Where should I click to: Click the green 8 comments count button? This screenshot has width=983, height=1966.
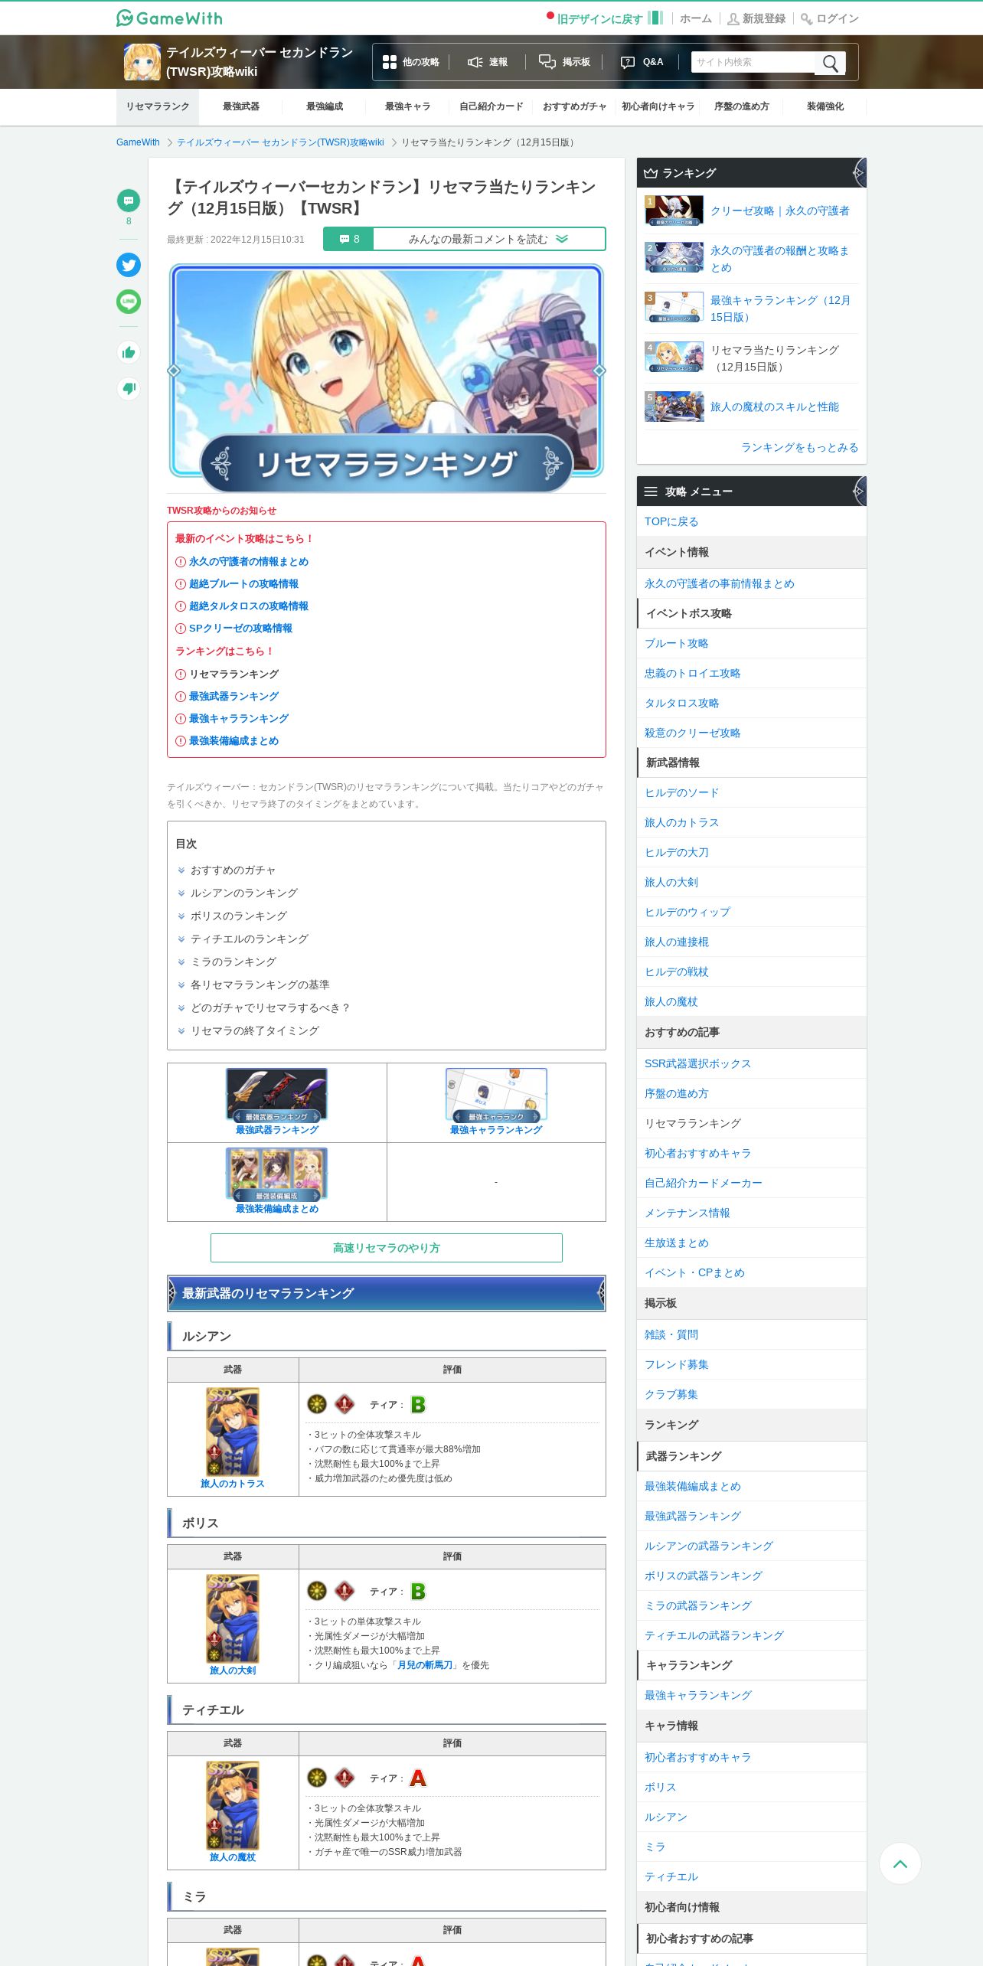[x=349, y=239]
